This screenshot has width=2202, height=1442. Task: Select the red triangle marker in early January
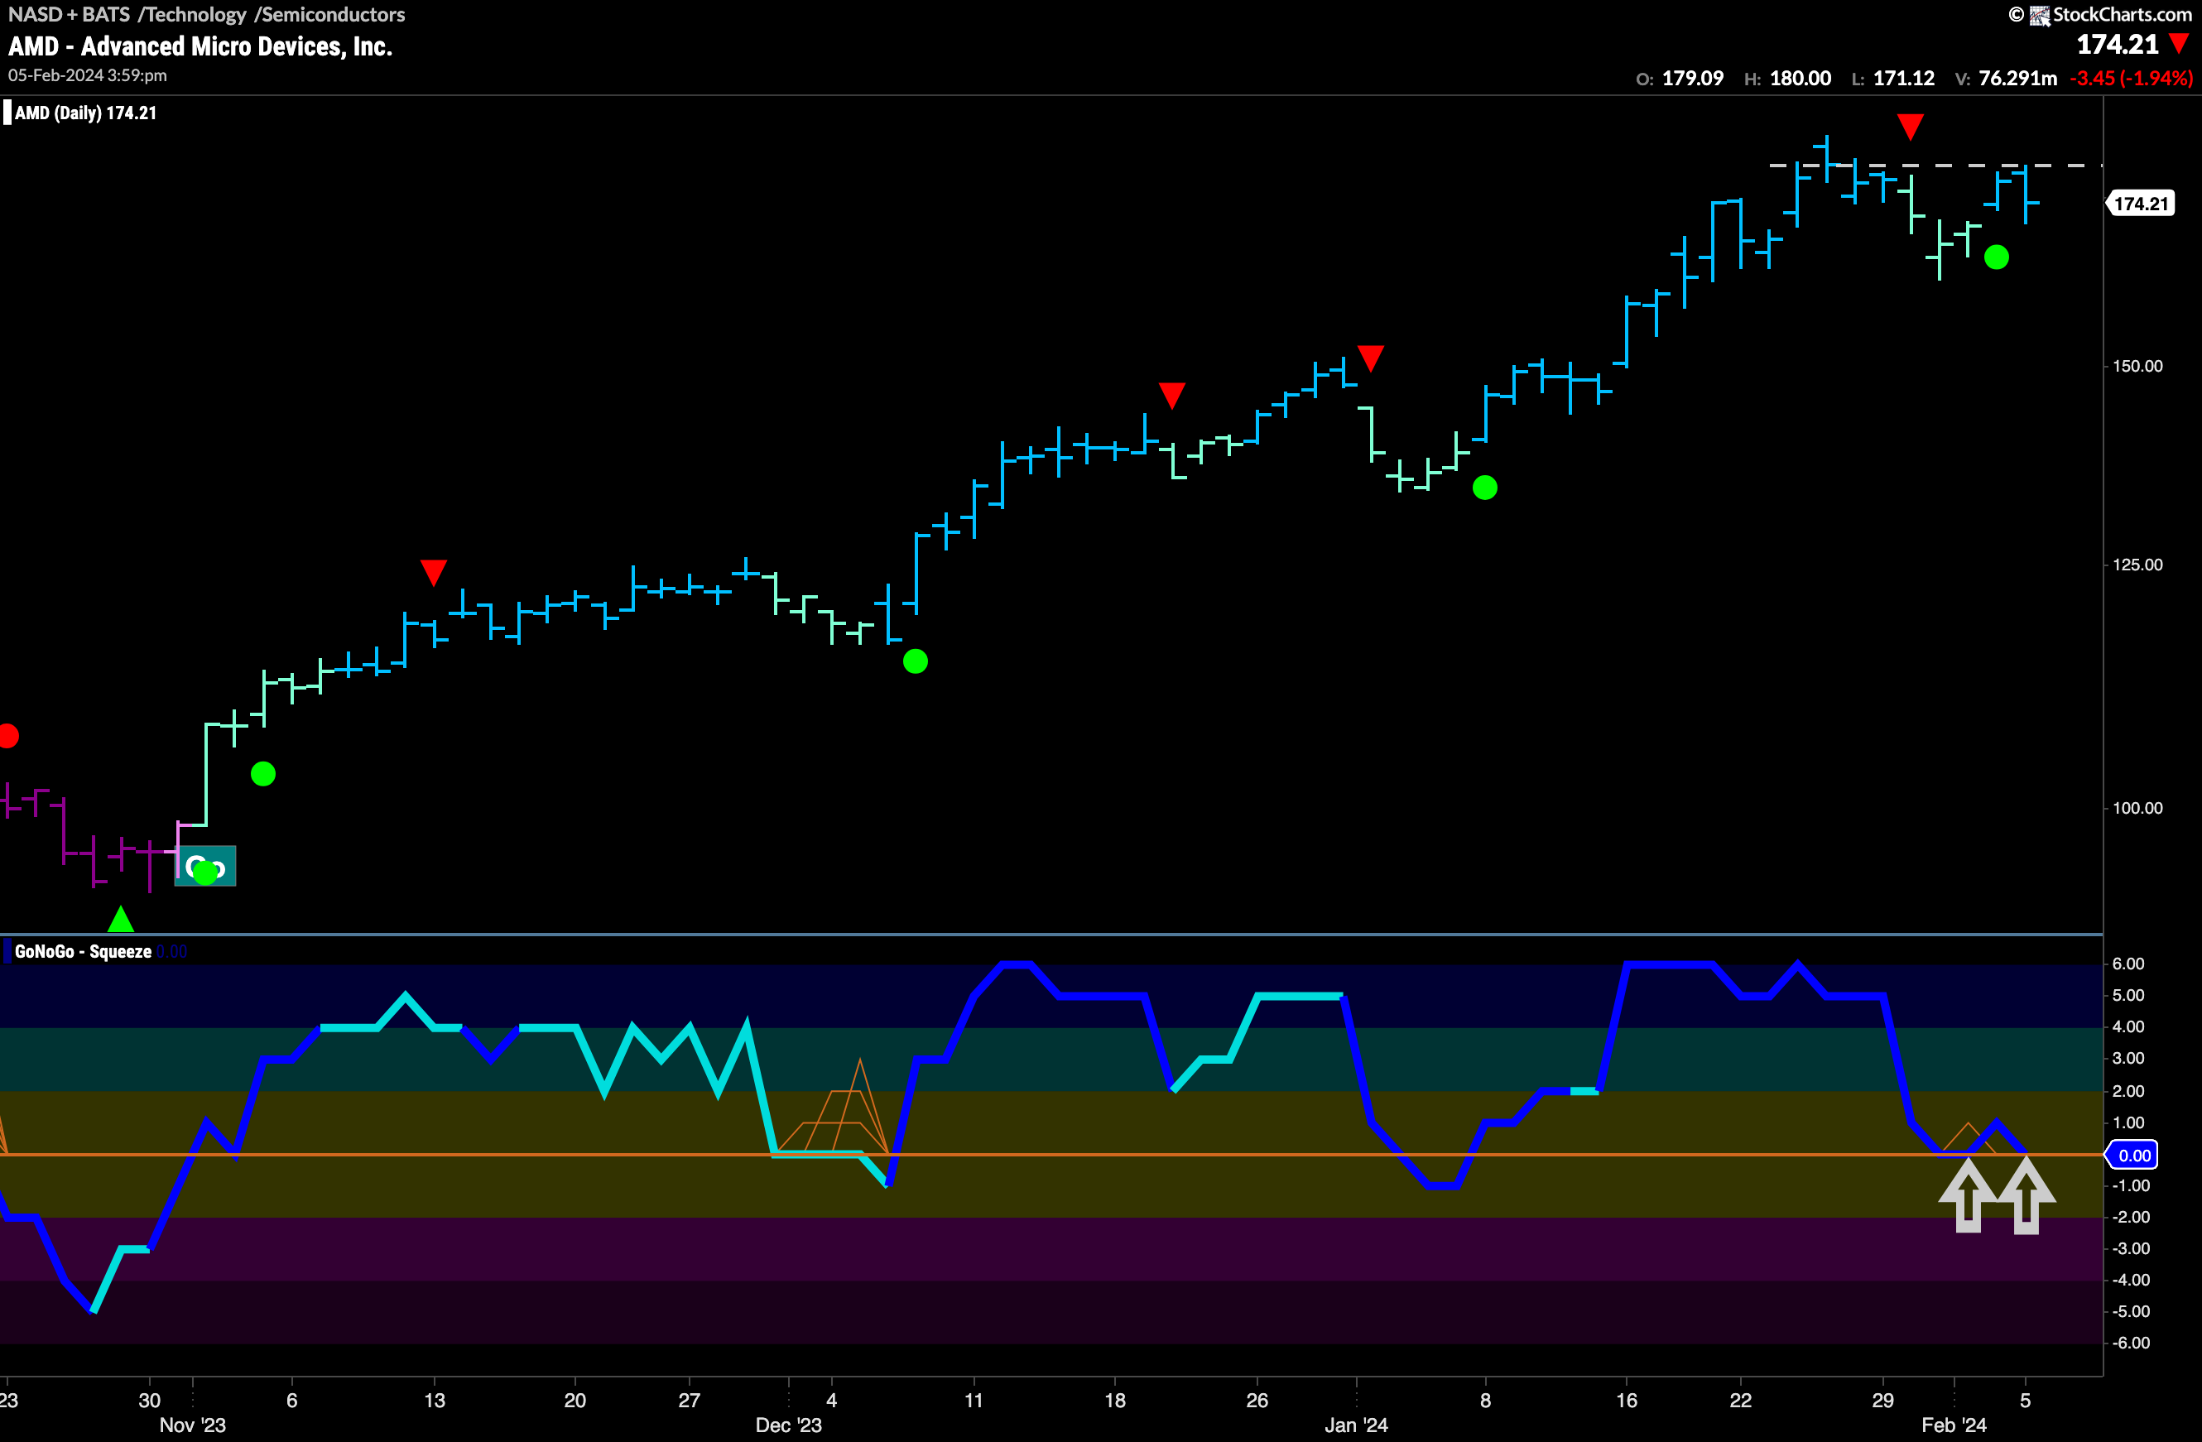coord(1370,358)
